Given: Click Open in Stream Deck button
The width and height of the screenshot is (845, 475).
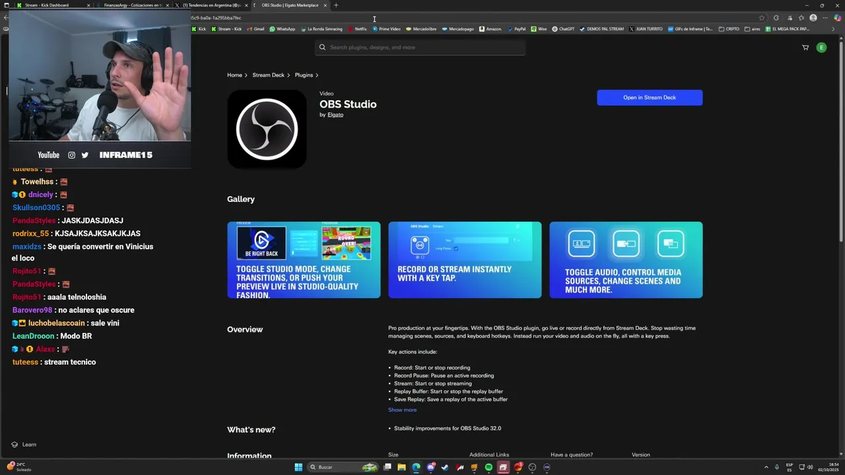Looking at the screenshot, I should tap(650, 98).
